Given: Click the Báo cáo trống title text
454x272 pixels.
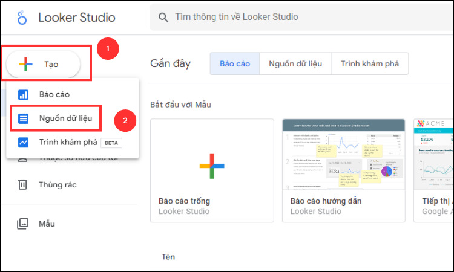Looking at the screenshot, I should (x=185, y=201).
